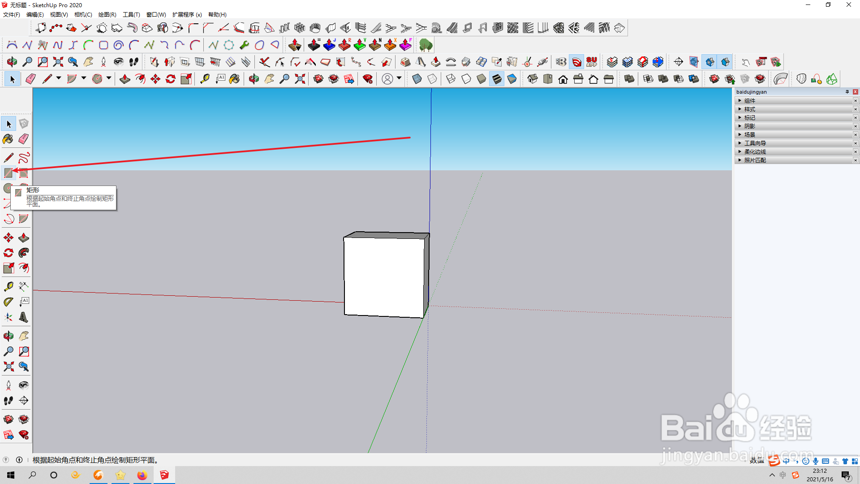Viewport: 860px width, 484px height.
Task: Open the 扩展程序 menu
Action: coord(187,15)
